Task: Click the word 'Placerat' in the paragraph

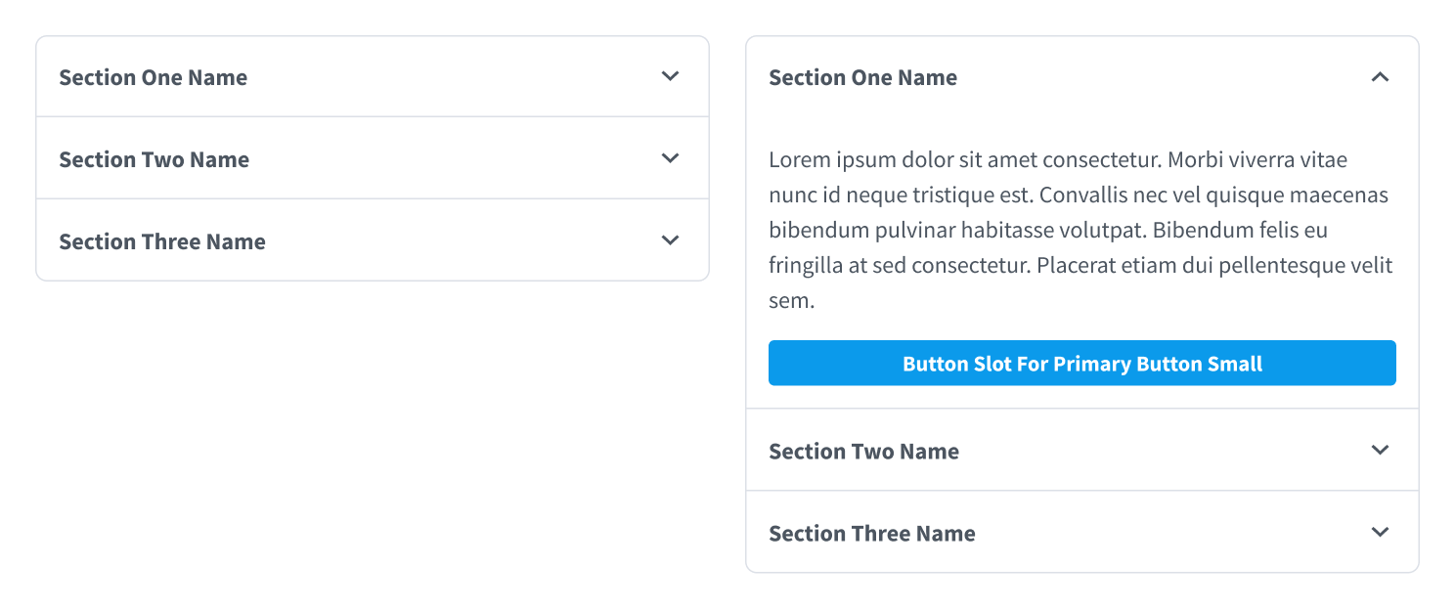Action: click(1077, 266)
